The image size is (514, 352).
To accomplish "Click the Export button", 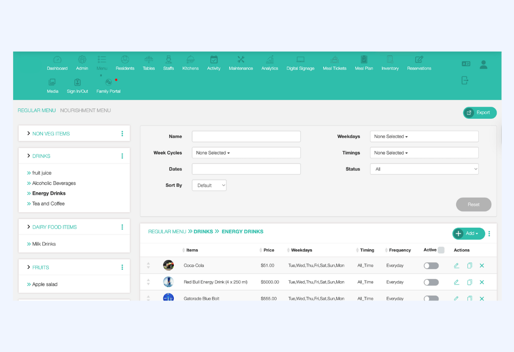I will [x=479, y=113].
